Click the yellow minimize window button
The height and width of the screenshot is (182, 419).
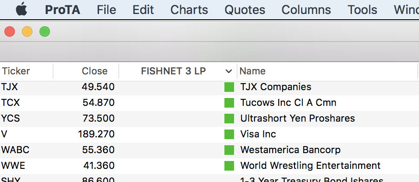[x=27, y=31]
